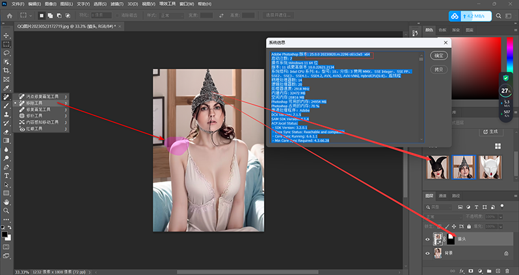Open the 窗口(W) menu
This screenshot has height=275, width=519.
tap(187, 4)
